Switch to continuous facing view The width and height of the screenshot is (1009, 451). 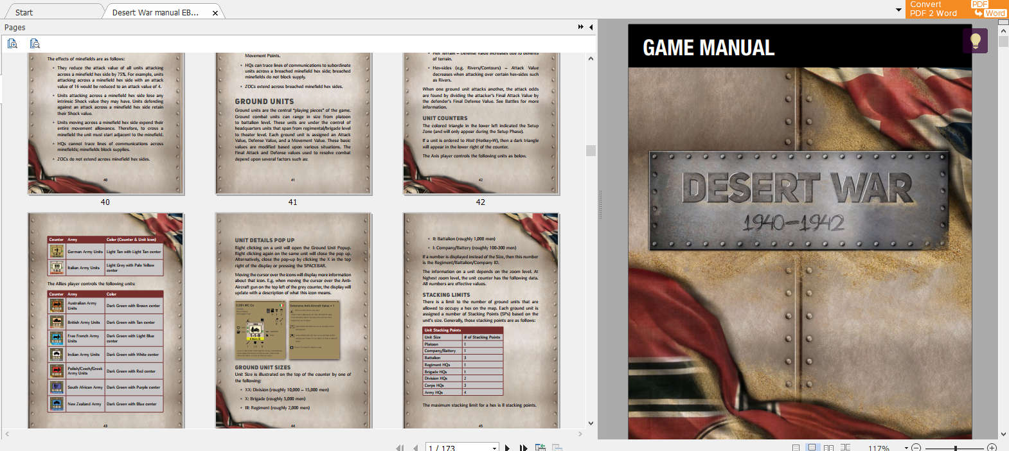(845, 448)
